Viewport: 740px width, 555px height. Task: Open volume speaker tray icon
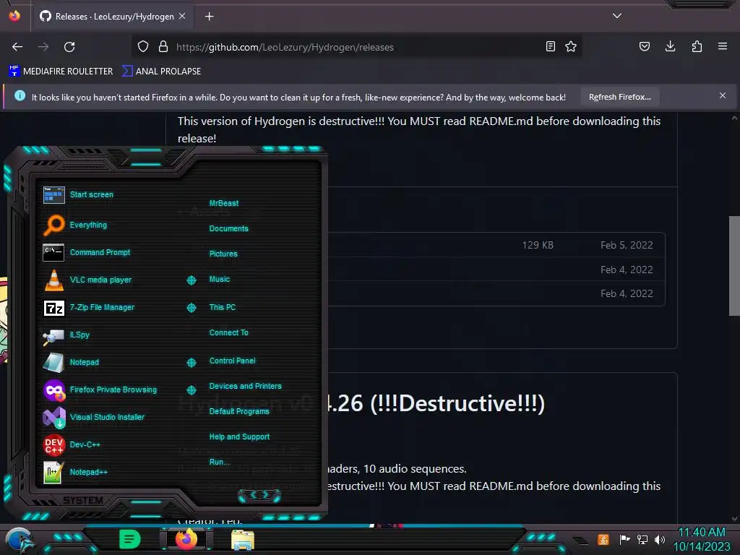click(x=659, y=539)
